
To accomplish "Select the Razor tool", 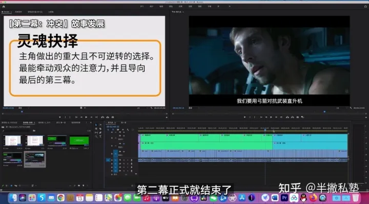I will pos(100,129).
